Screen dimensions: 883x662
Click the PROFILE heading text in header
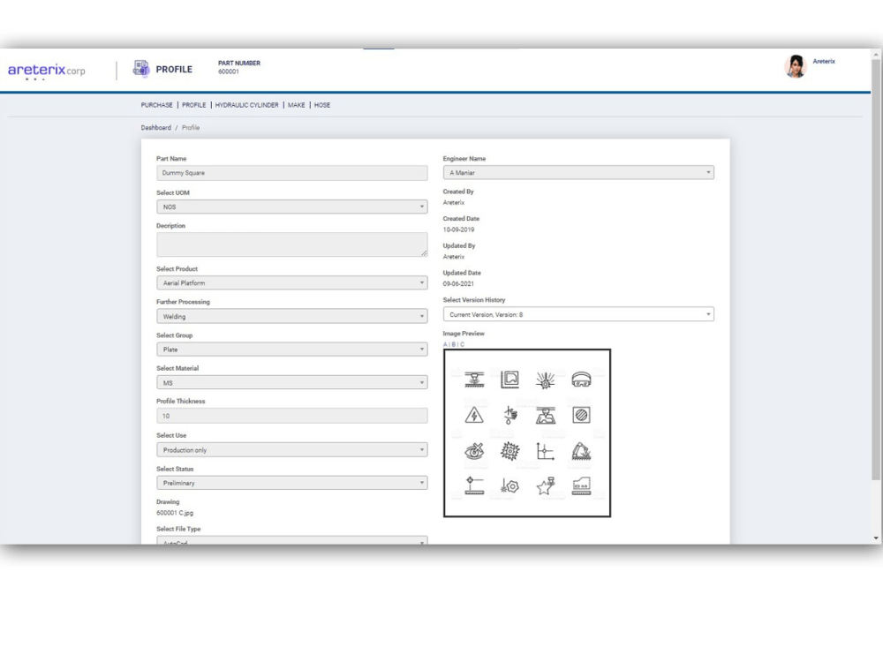174,69
